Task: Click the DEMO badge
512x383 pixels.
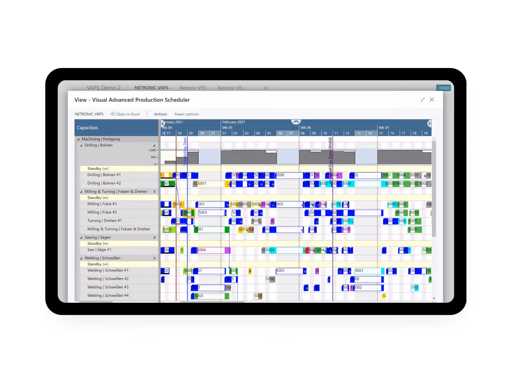Action: click(443, 88)
